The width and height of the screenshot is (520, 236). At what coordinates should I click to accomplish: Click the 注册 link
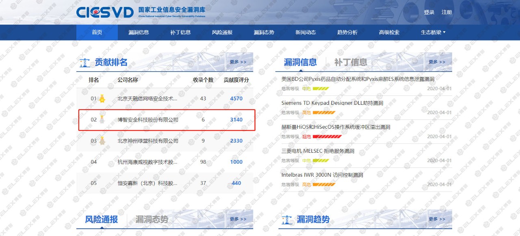click(x=446, y=12)
